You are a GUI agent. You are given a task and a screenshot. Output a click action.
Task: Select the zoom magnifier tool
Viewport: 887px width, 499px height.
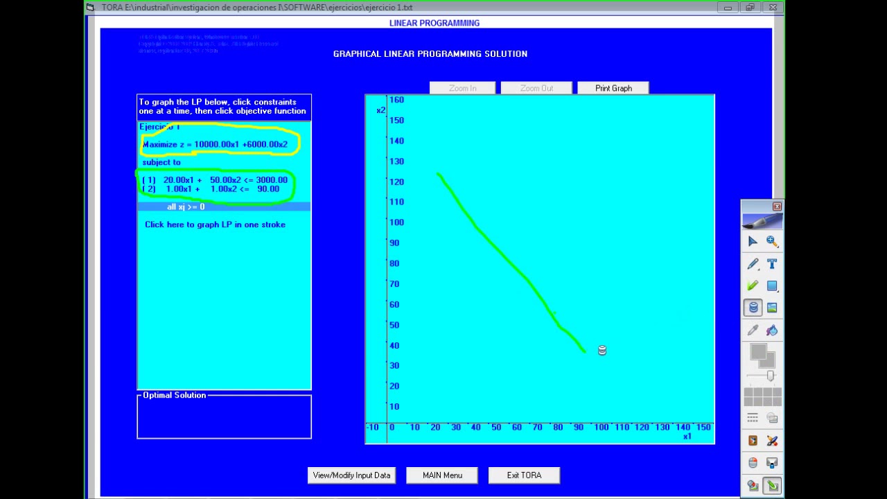[x=772, y=241]
